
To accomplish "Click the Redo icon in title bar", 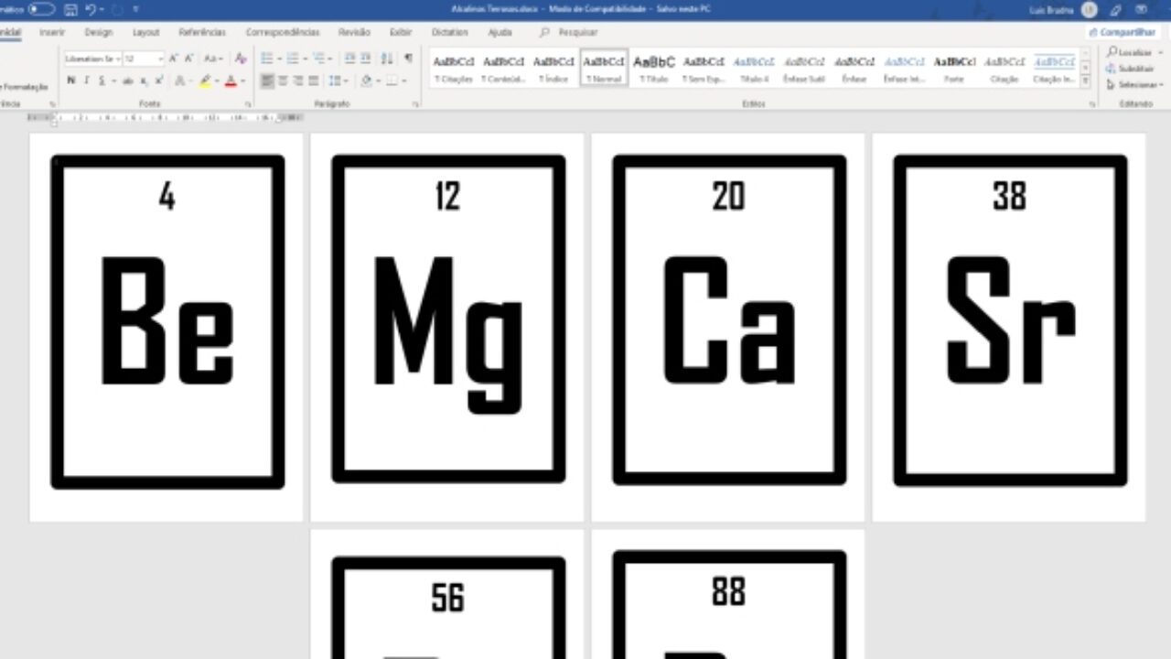I will click(x=117, y=9).
